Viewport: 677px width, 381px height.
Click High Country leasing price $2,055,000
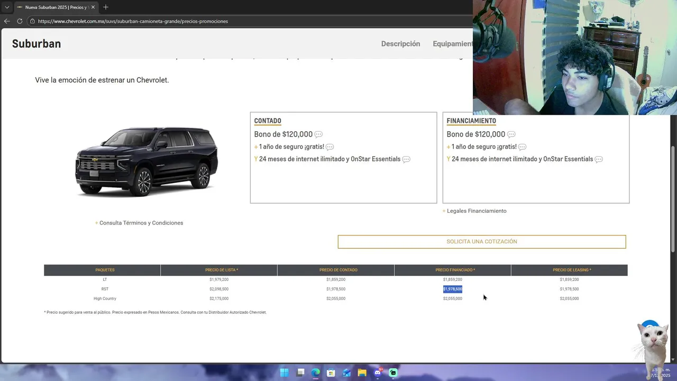[569, 298]
